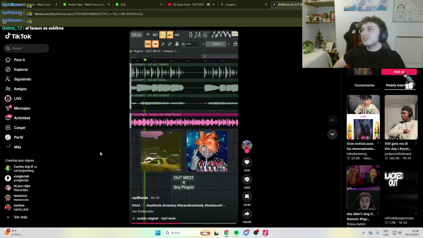Viewport: 423px width, 238px height.
Task: Open the #faraonloveshady hashtag
Action: click(190, 205)
